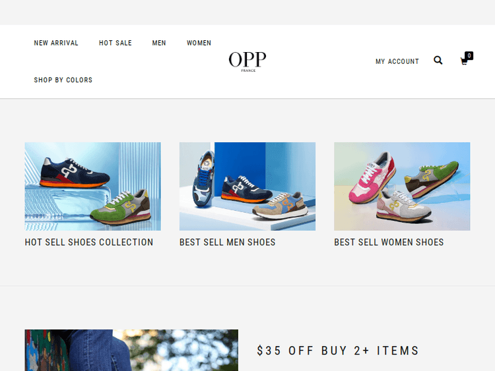Click the Best Sell Men Shoes title

(228, 242)
